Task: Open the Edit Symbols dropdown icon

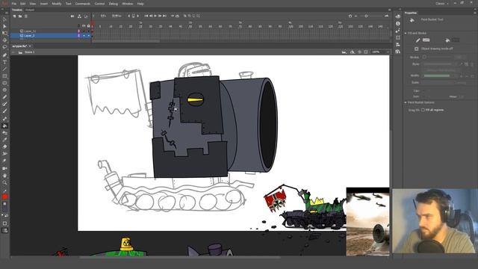Action: [353, 52]
